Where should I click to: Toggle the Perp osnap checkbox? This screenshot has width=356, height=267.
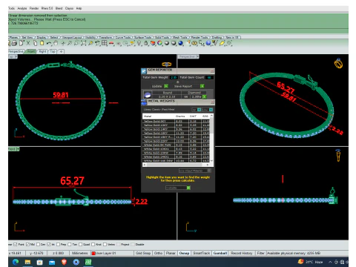58,244
